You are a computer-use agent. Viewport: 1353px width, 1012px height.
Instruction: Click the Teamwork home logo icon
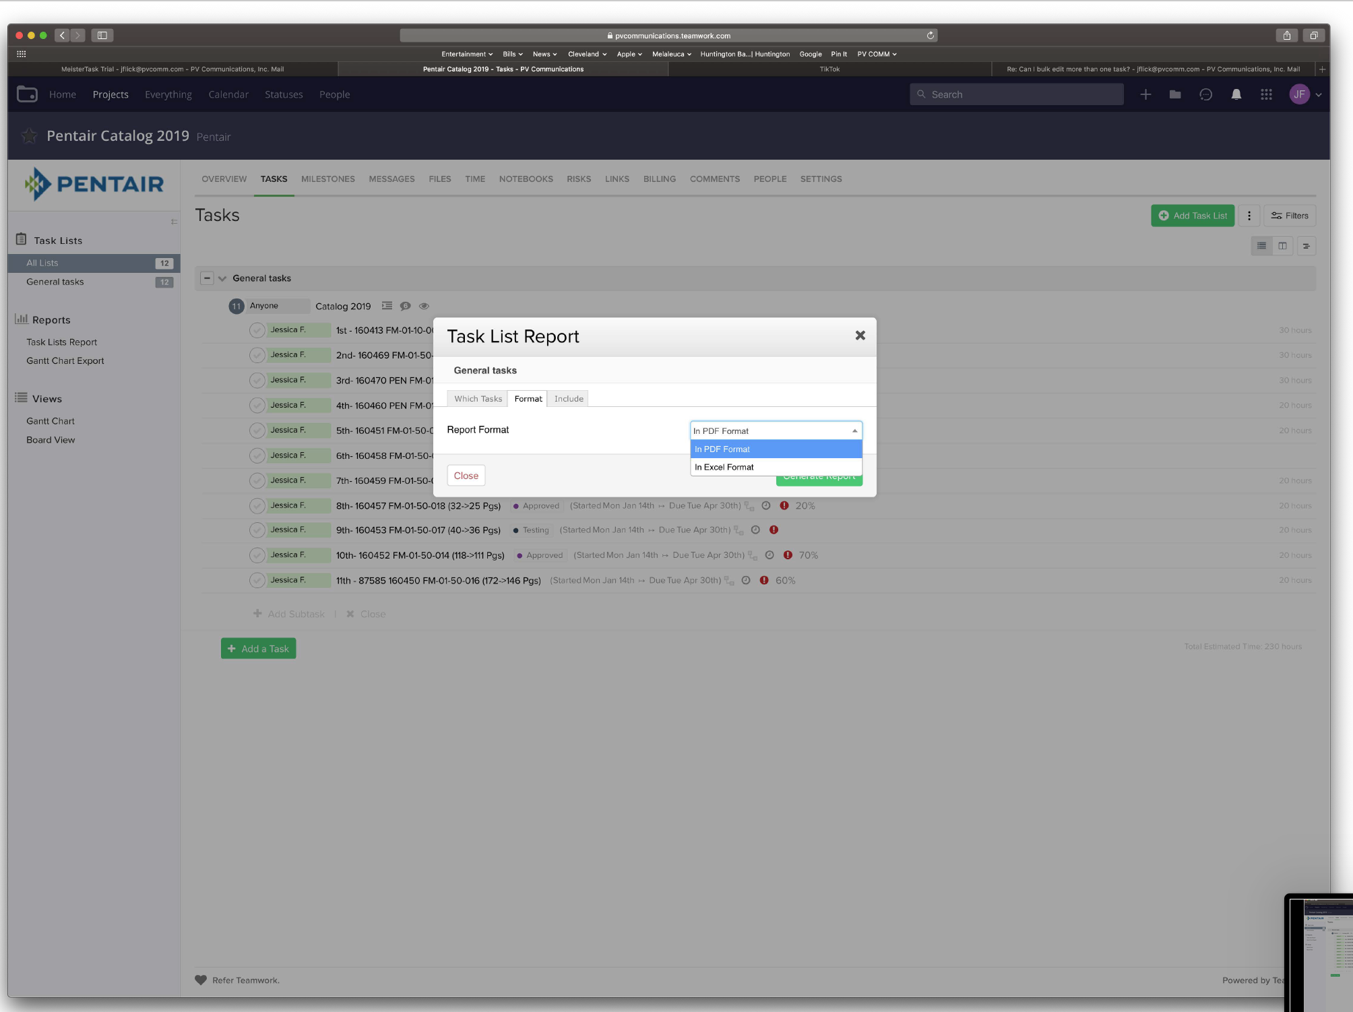pyautogui.click(x=27, y=94)
